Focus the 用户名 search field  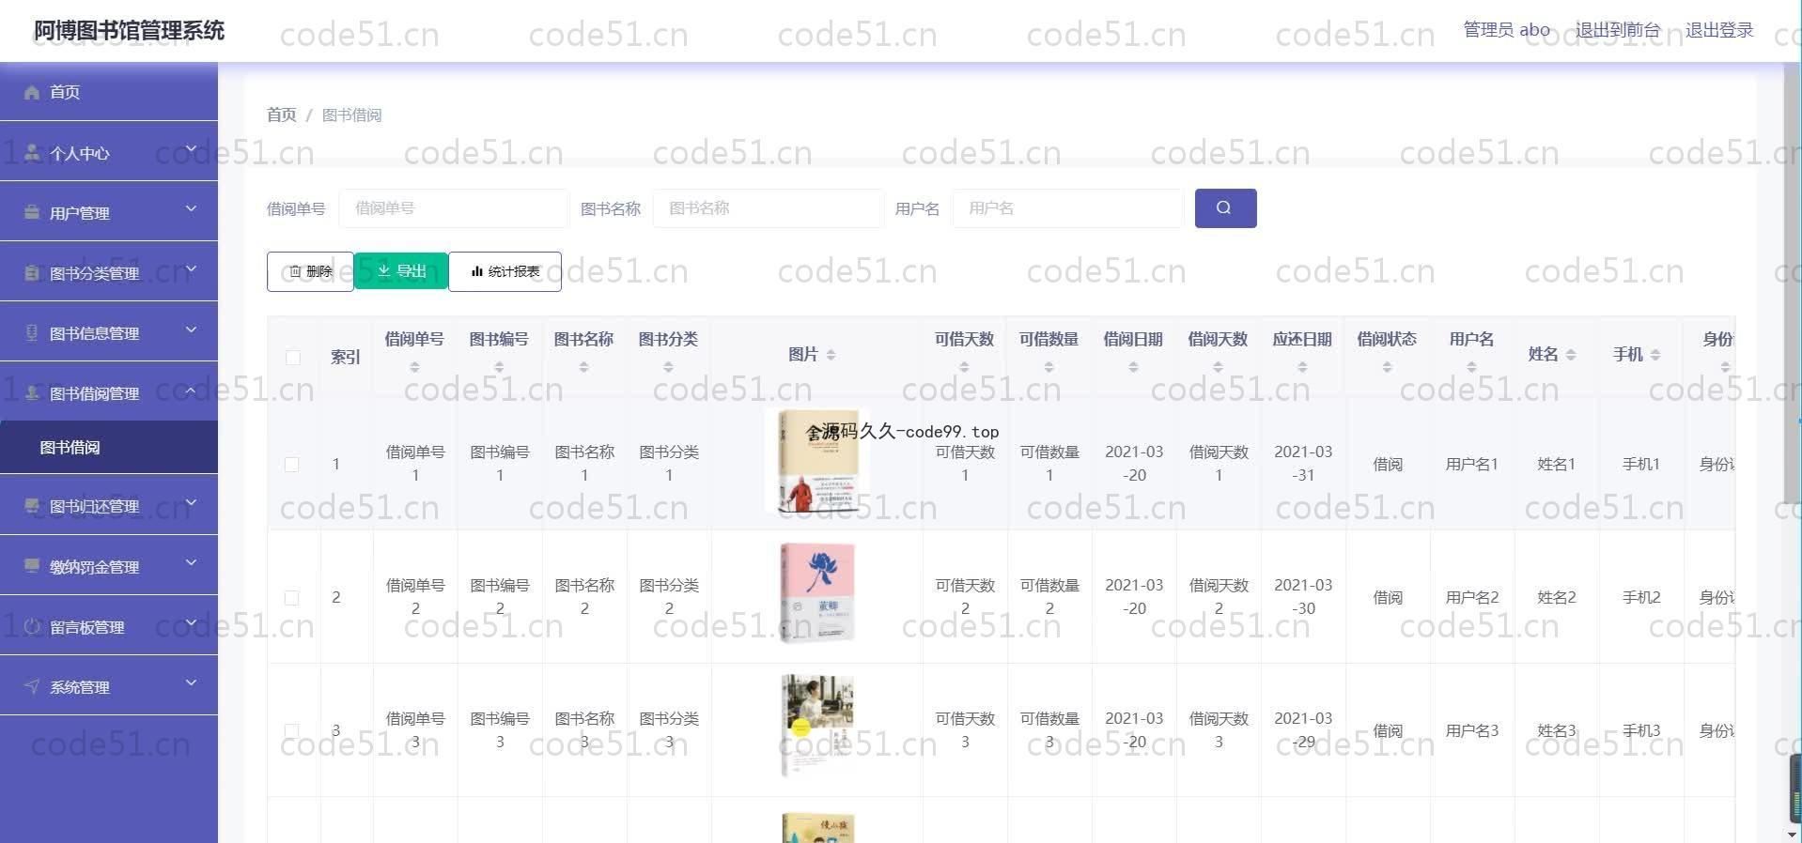1067,208
